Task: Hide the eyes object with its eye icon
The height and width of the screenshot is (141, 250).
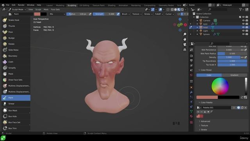Action: point(243,24)
